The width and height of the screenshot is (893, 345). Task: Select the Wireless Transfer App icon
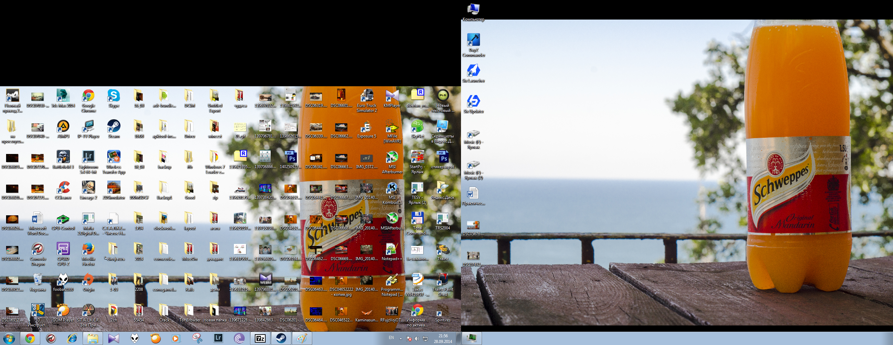point(114,162)
